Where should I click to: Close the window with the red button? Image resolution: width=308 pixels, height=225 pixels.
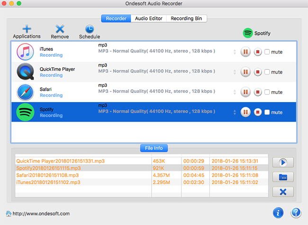pos(4,3)
